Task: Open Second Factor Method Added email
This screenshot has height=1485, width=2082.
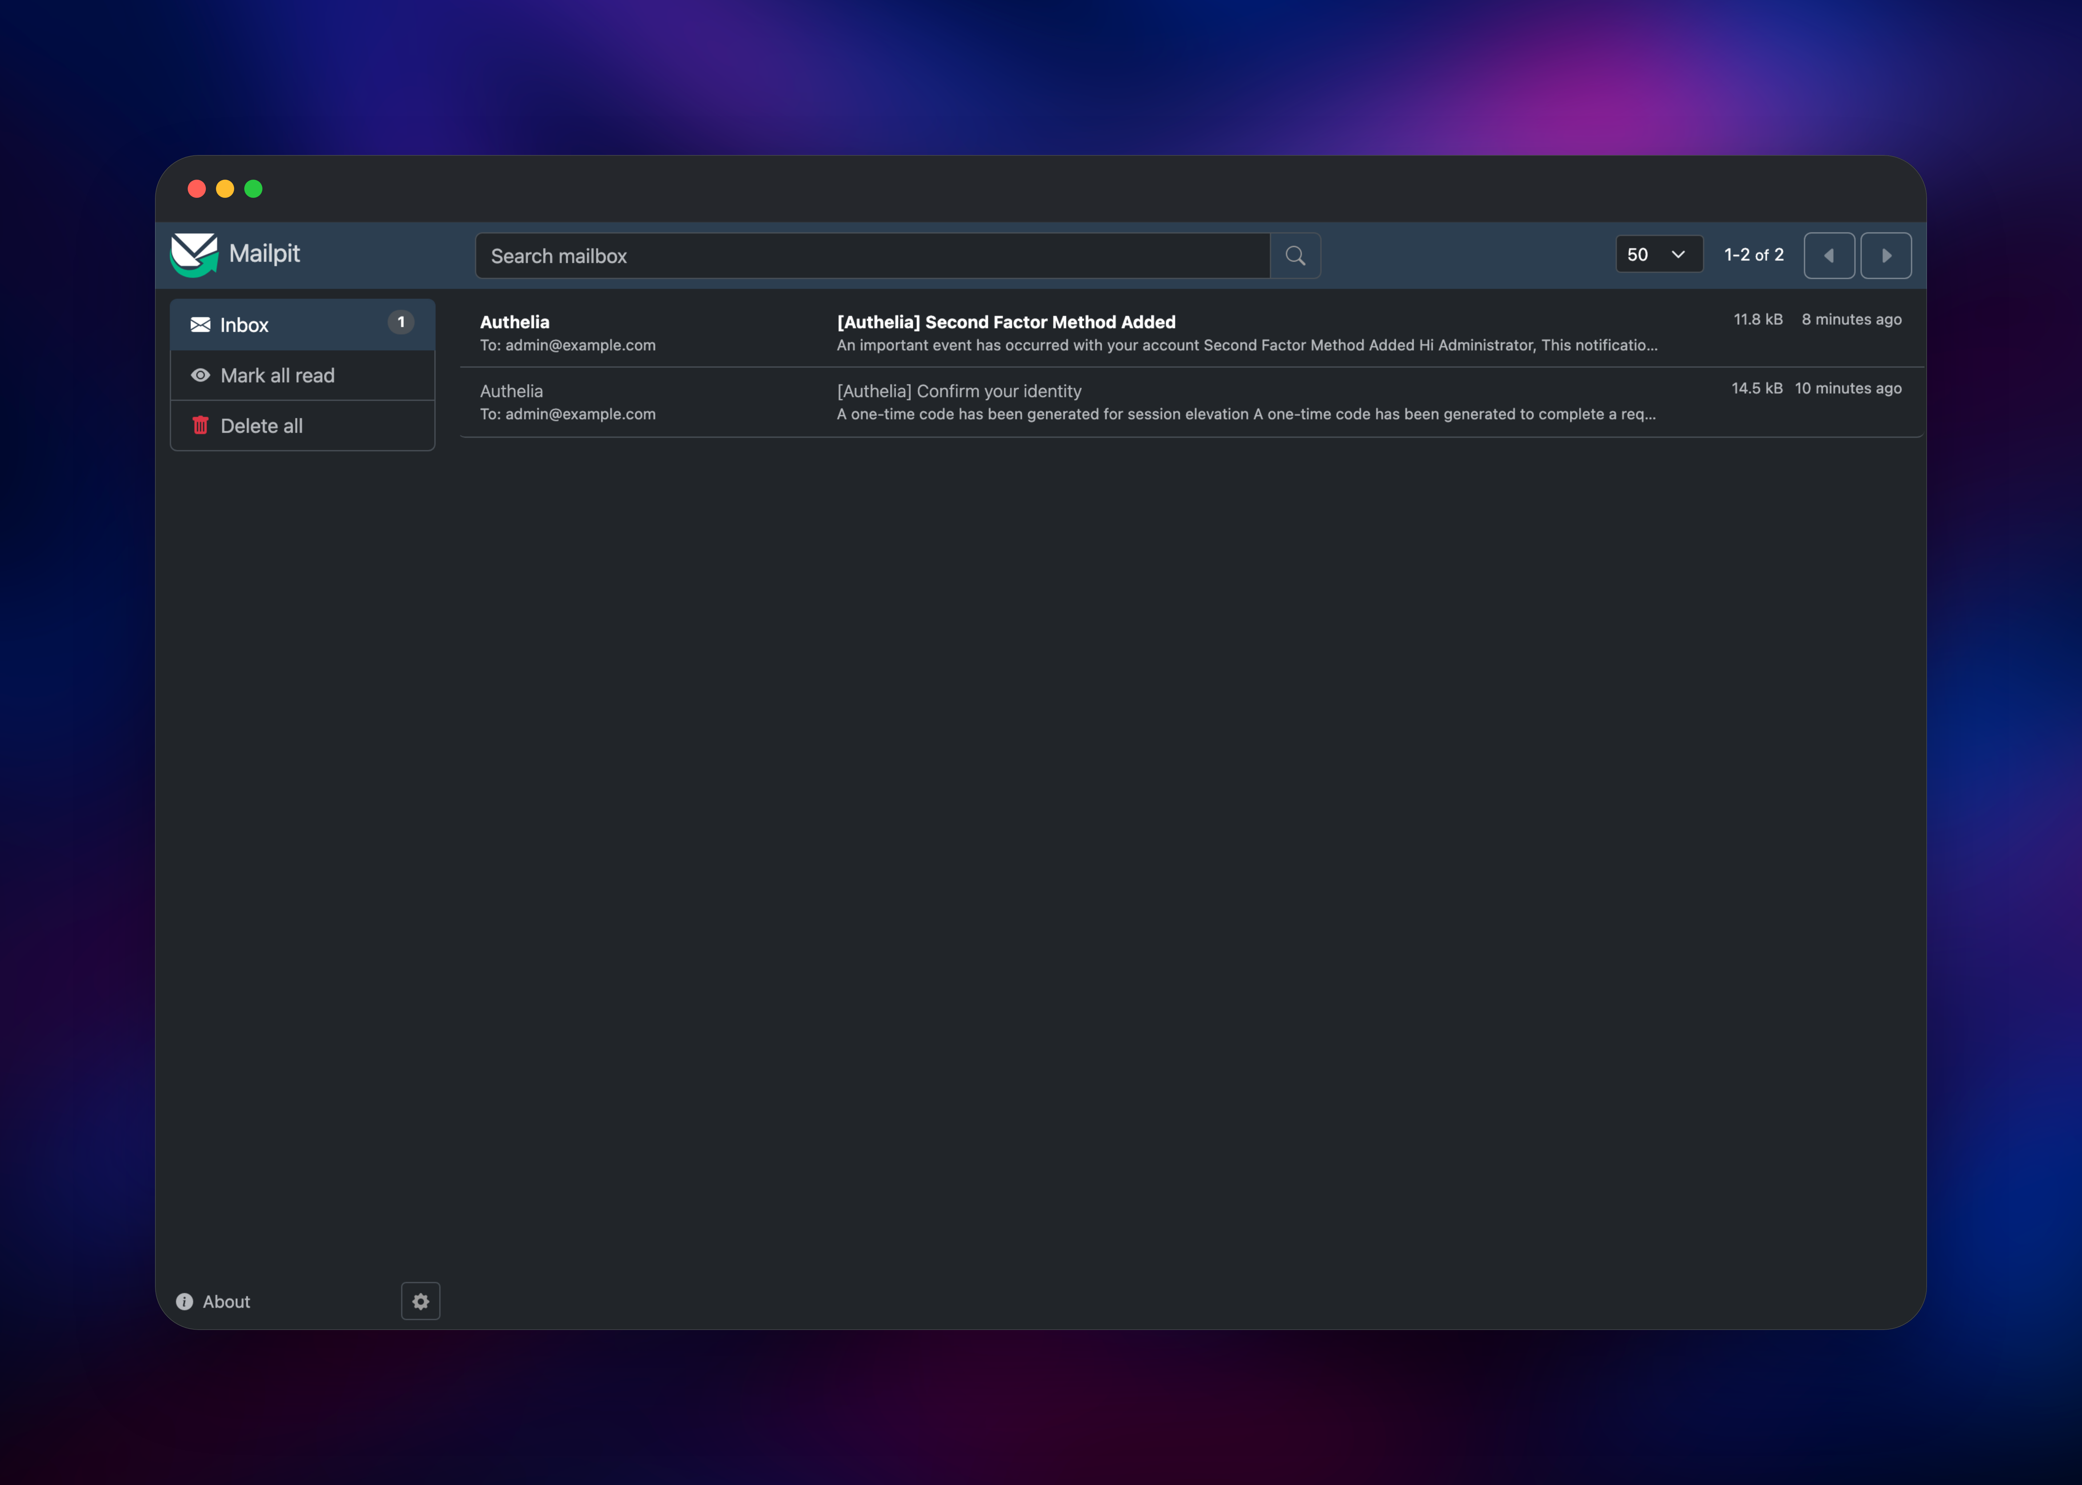Action: (x=1191, y=333)
